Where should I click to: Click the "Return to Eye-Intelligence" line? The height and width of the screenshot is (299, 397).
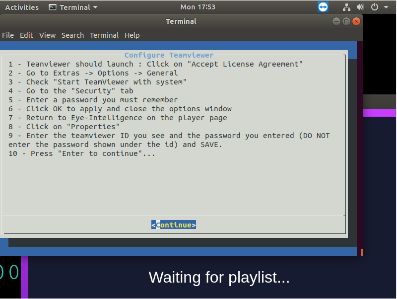click(118, 118)
